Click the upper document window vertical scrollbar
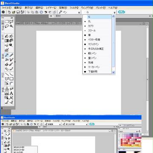 coord(147,79)
